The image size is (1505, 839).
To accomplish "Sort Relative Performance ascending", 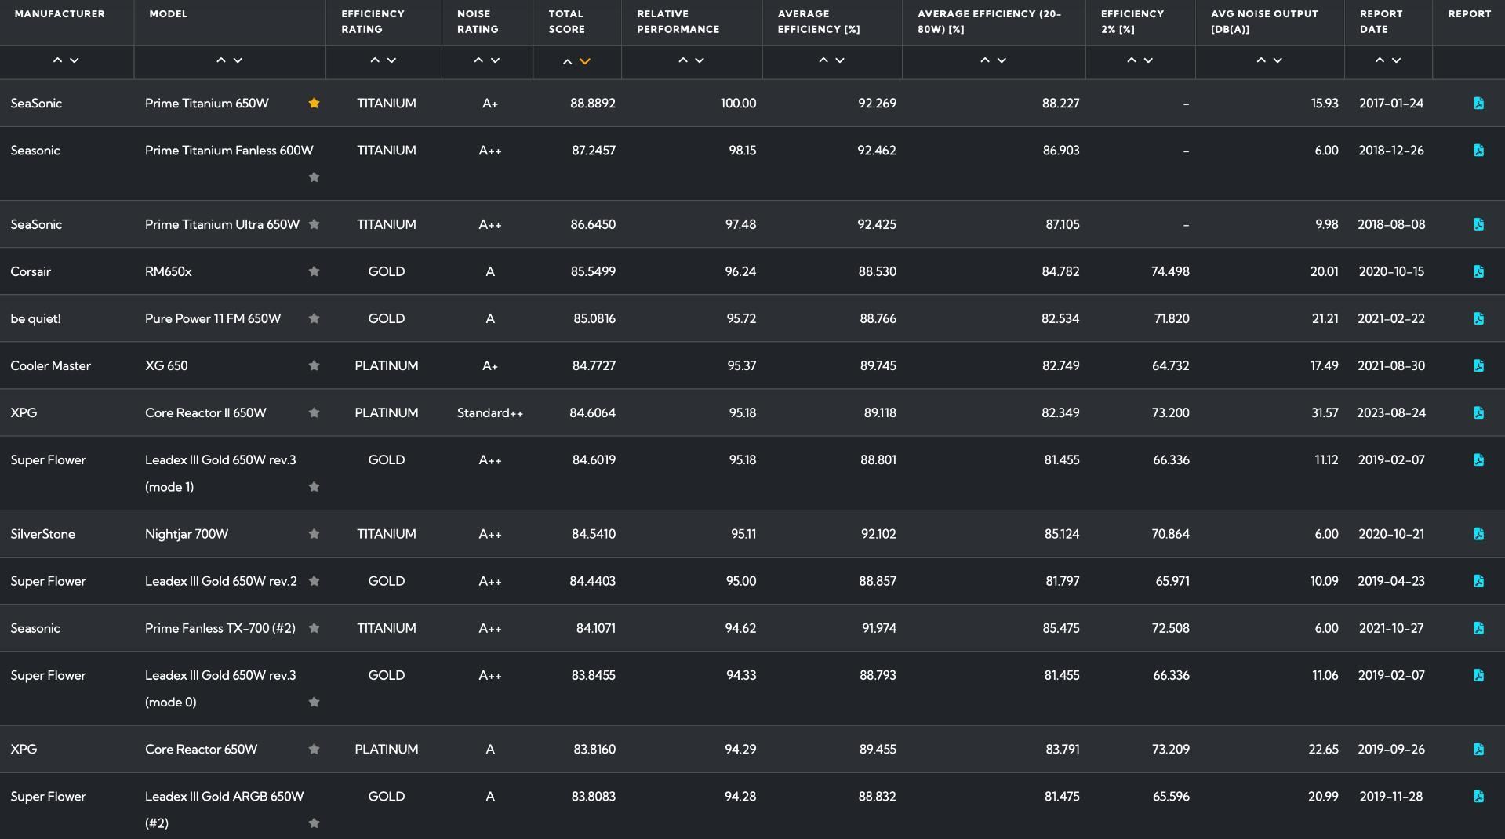I will [x=683, y=60].
